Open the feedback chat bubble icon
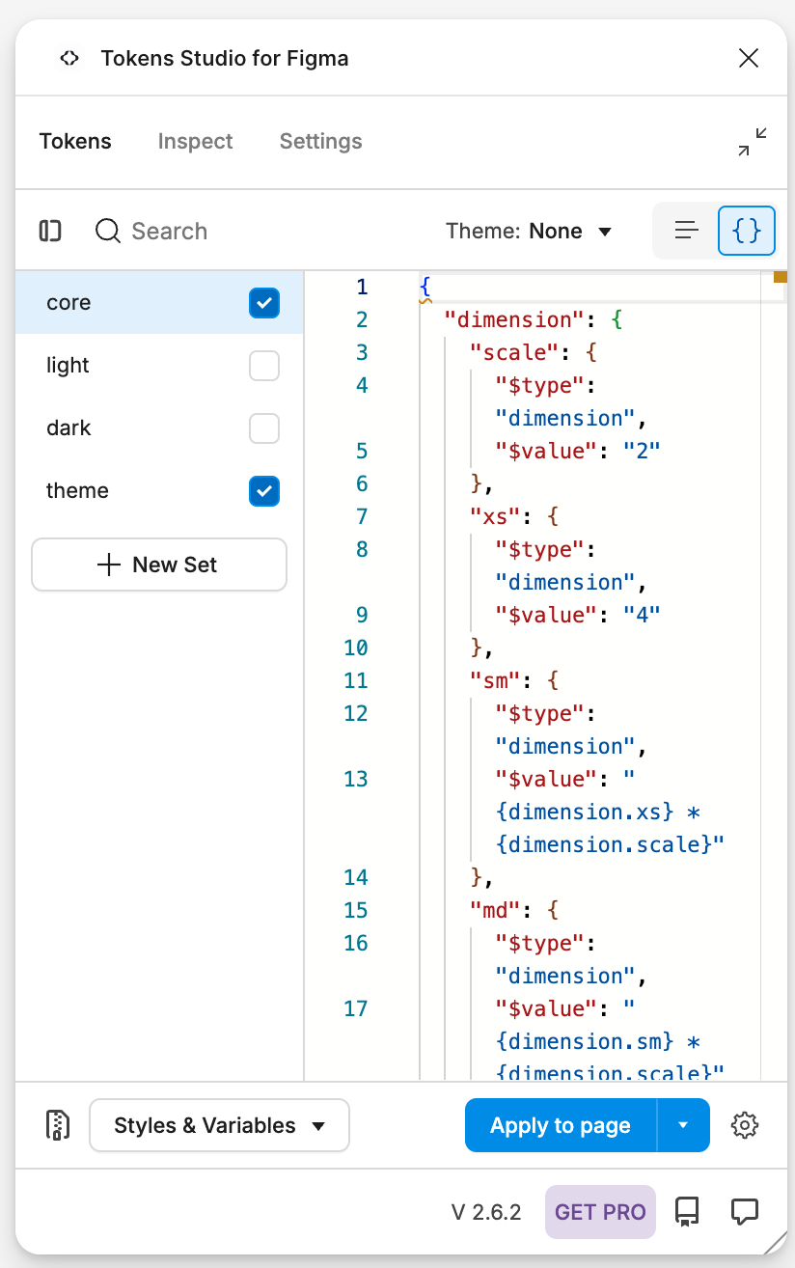 coord(744,1211)
